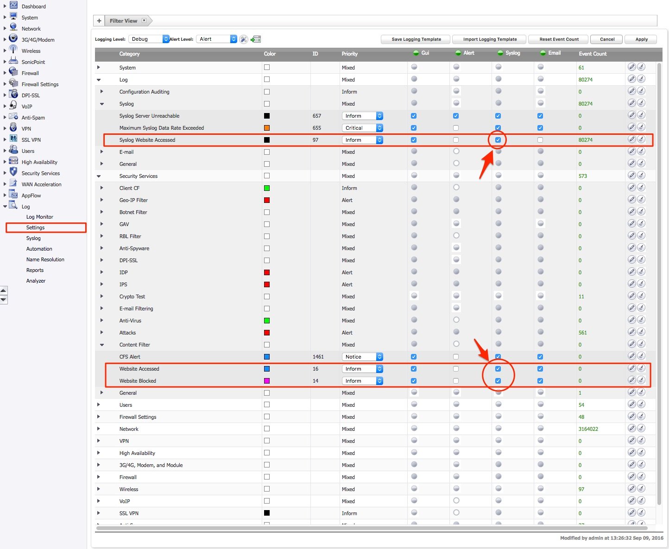Click the Dashboard icon in the sidebar
The width and height of the screenshot is (669, 549).
point(13,5)
